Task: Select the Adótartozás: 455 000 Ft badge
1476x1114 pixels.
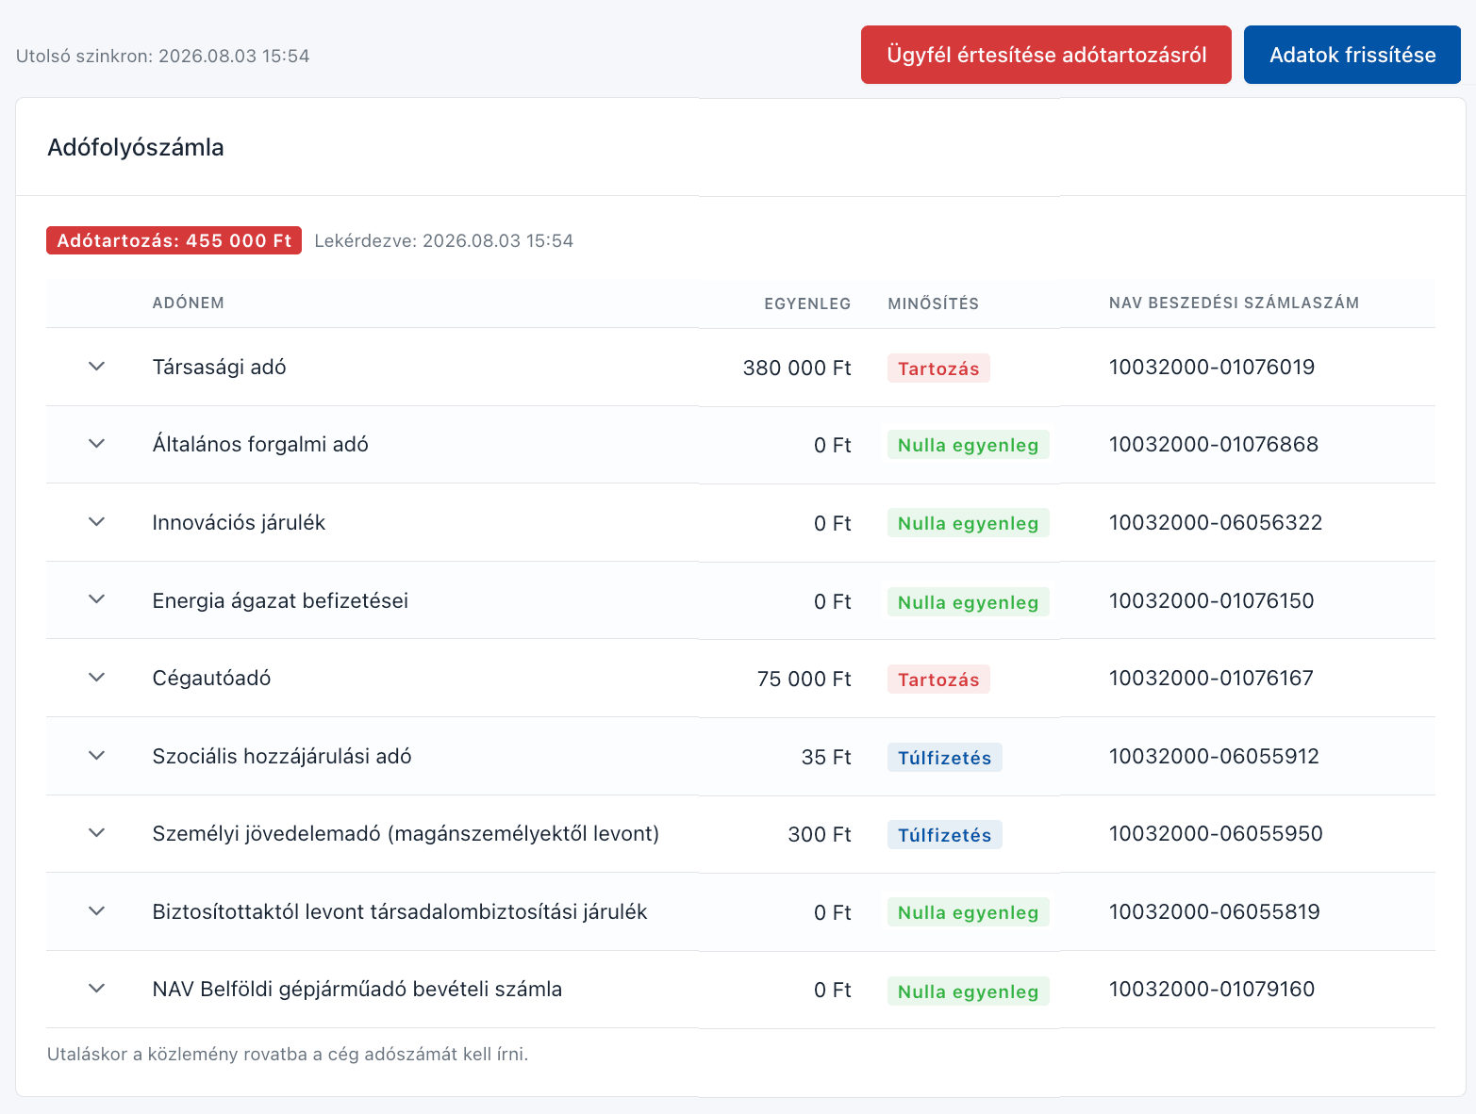Action: point(174,240)
